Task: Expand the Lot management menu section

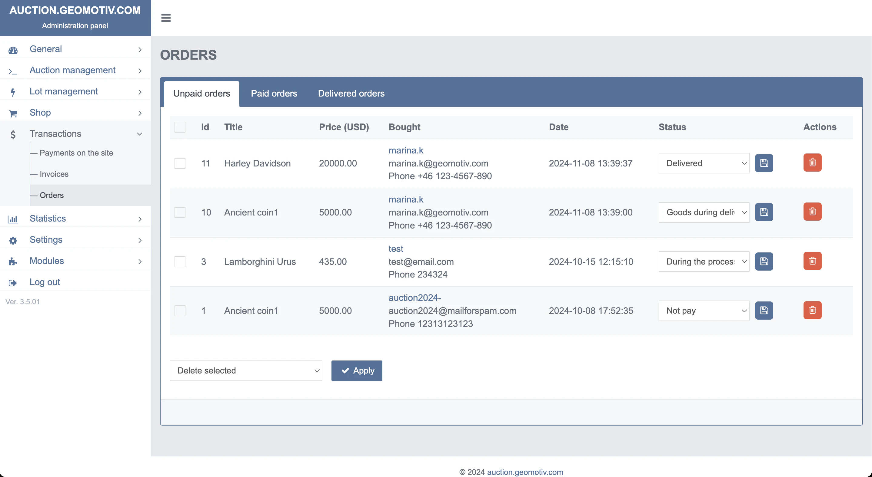Action: click(63, 91)
